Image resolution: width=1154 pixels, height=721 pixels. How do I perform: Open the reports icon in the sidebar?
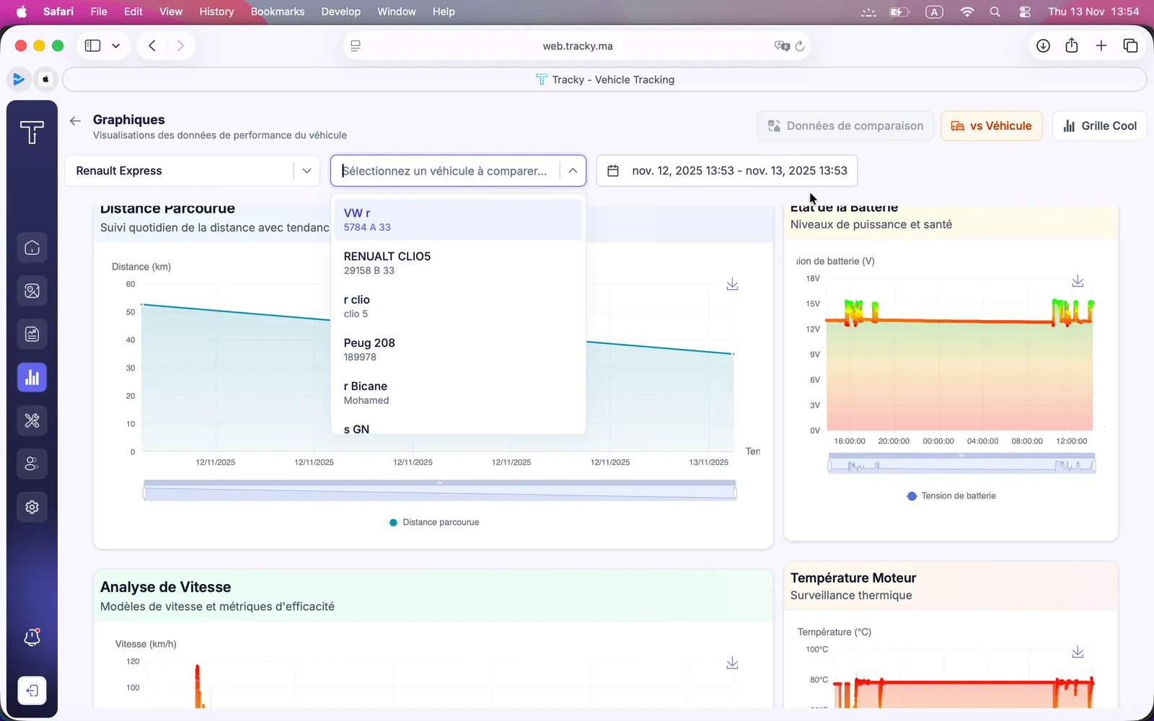pos(32,335)
